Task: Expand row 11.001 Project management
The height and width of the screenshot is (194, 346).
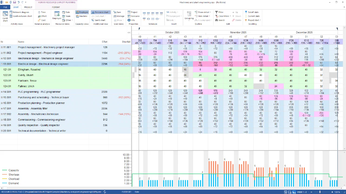Action: coord(2,47)
